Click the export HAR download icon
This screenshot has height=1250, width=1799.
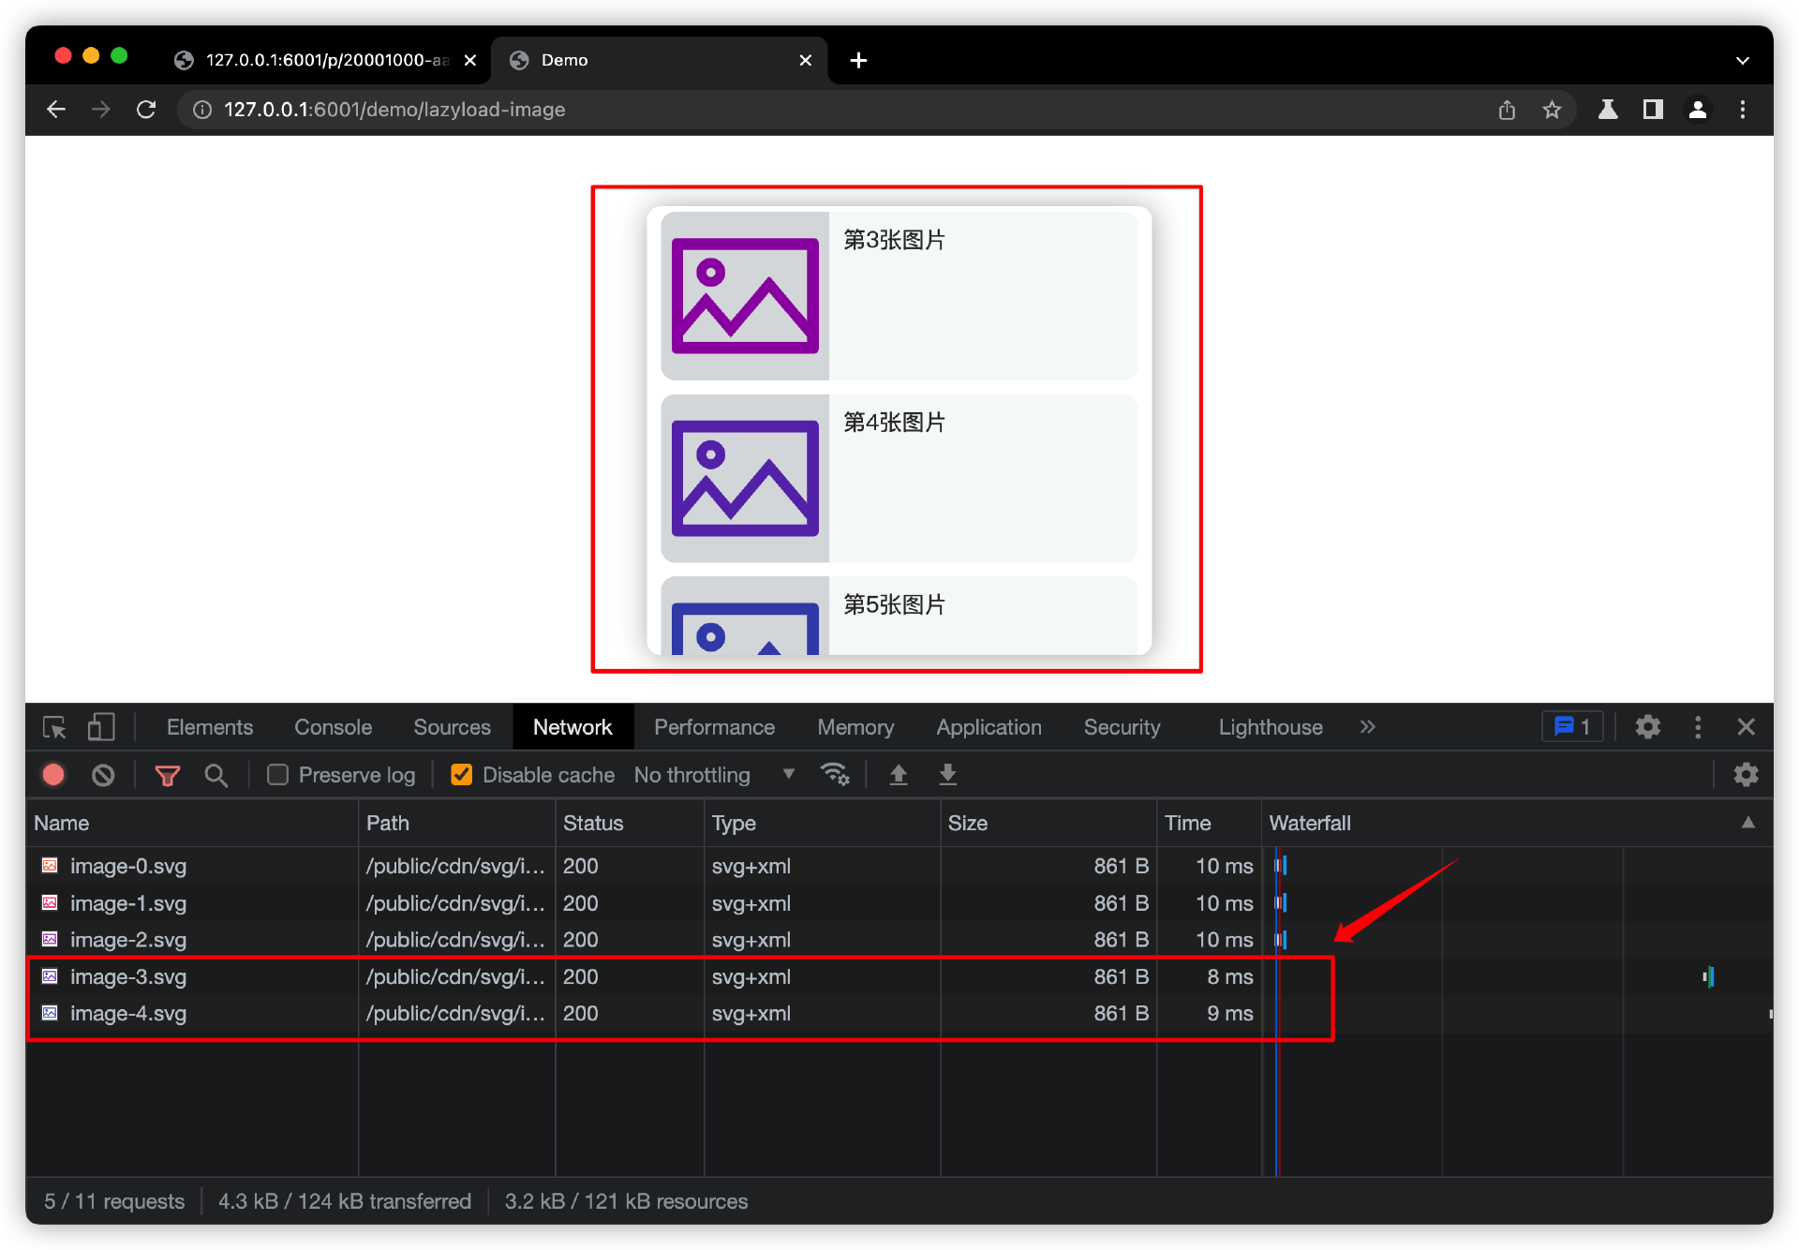(x=947, y=774)
